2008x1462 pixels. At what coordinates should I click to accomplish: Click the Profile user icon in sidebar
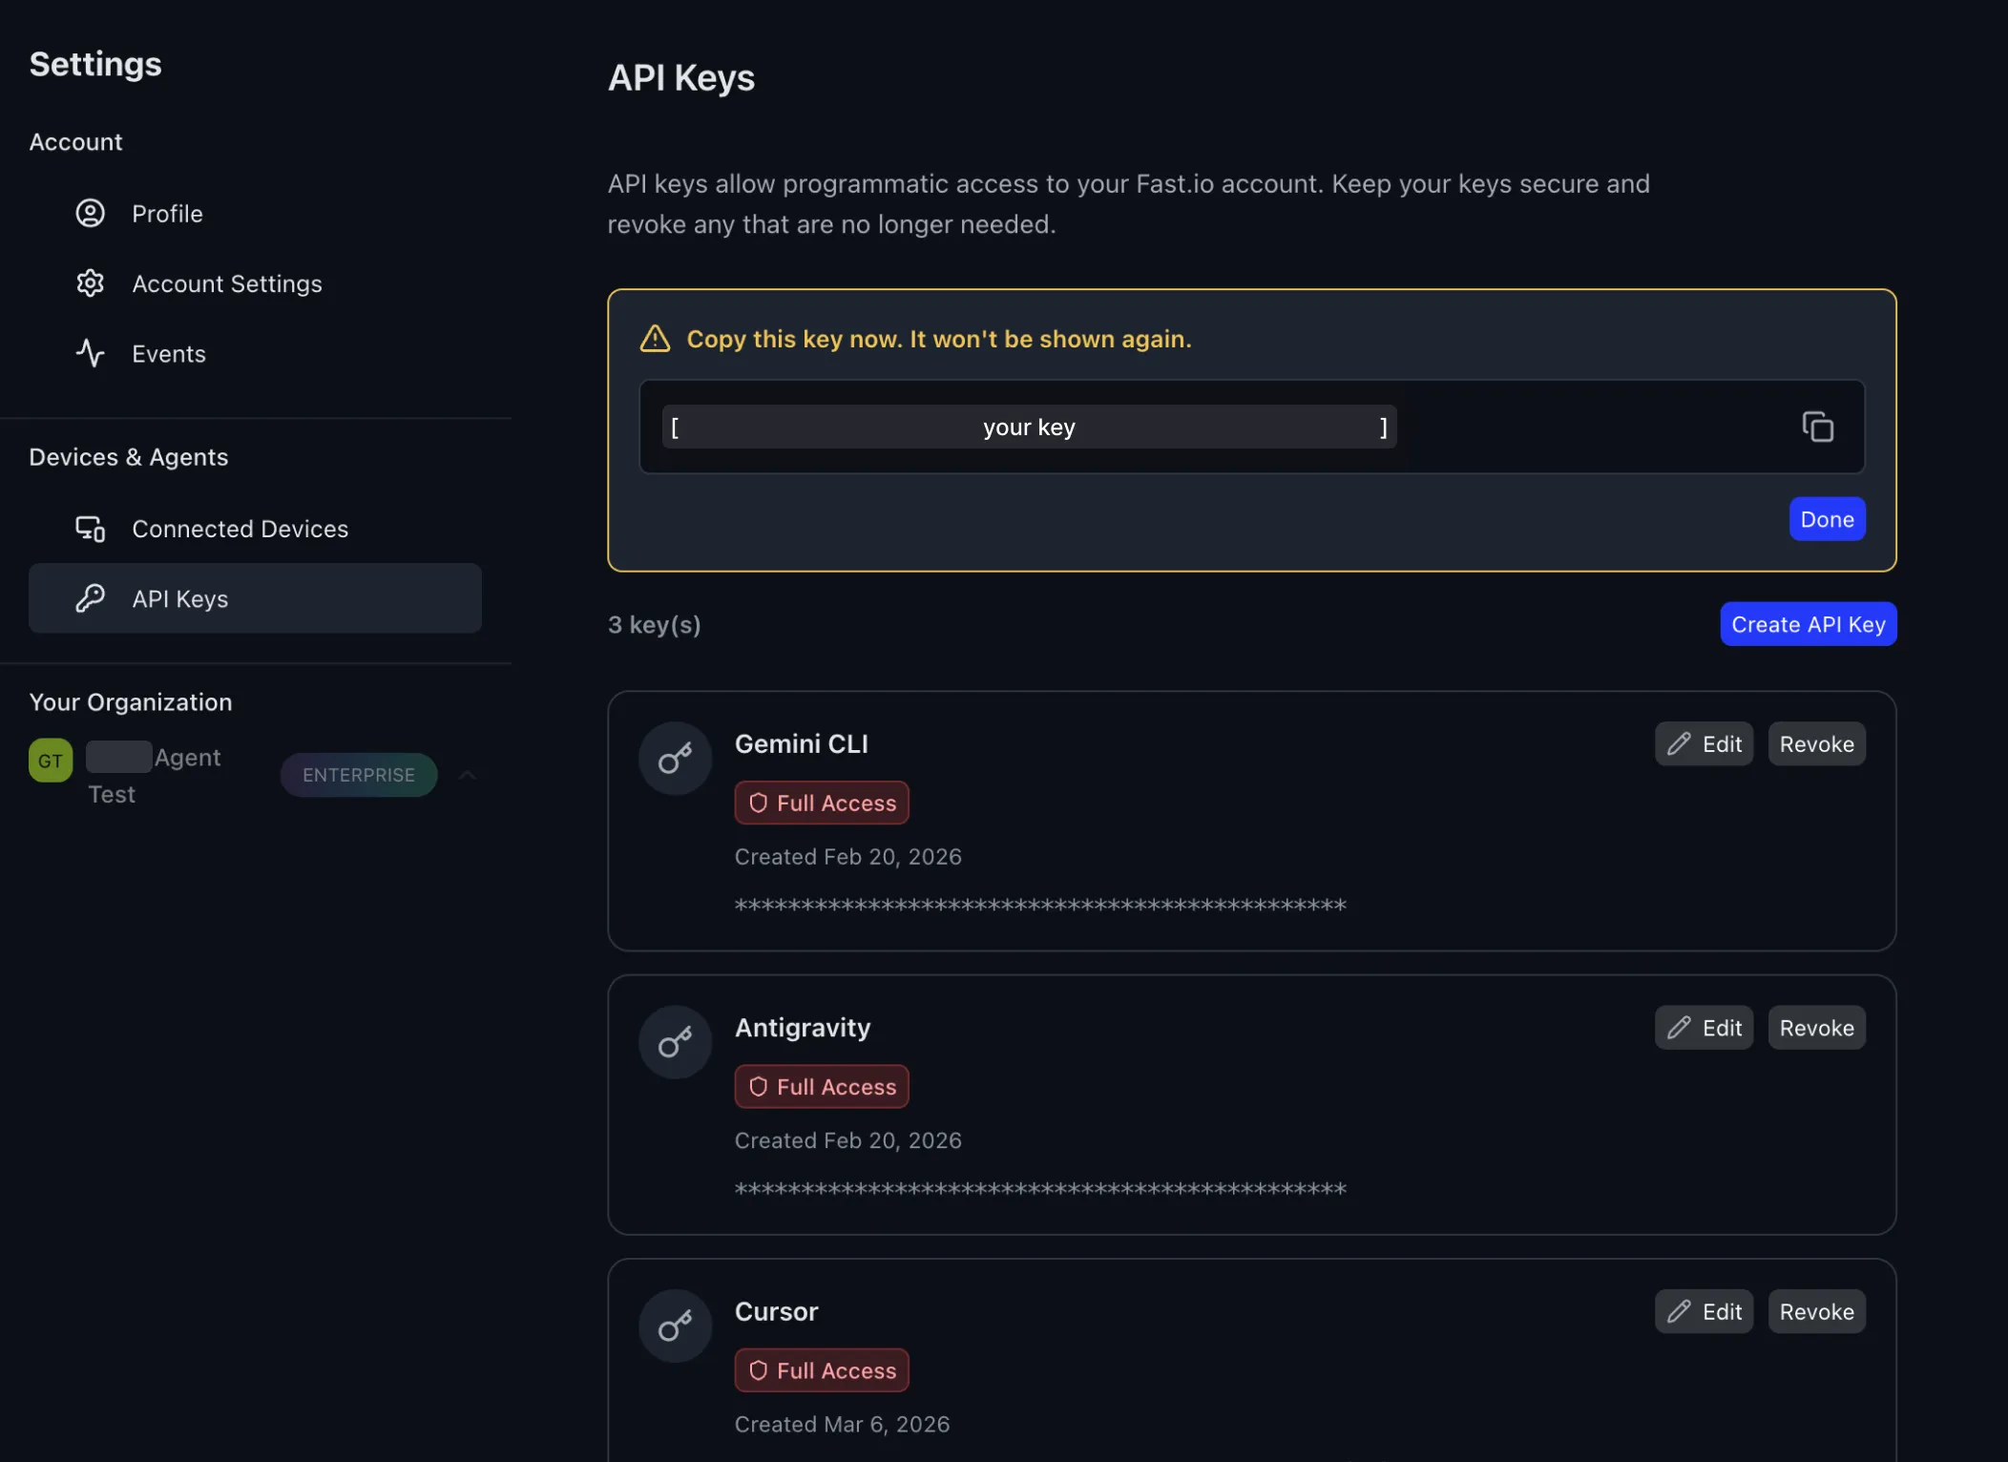(90, 213)
